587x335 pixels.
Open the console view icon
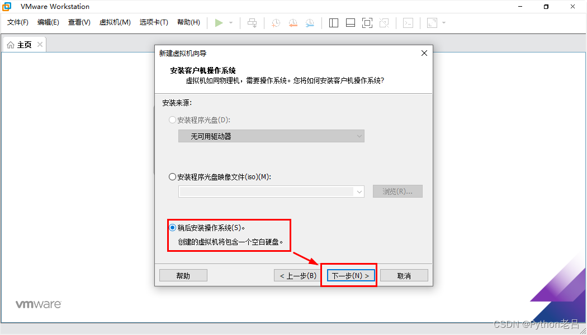[408, 23]
